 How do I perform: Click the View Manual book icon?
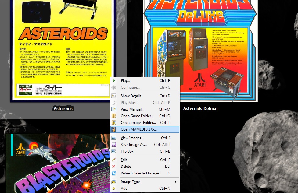pos(114,109)
